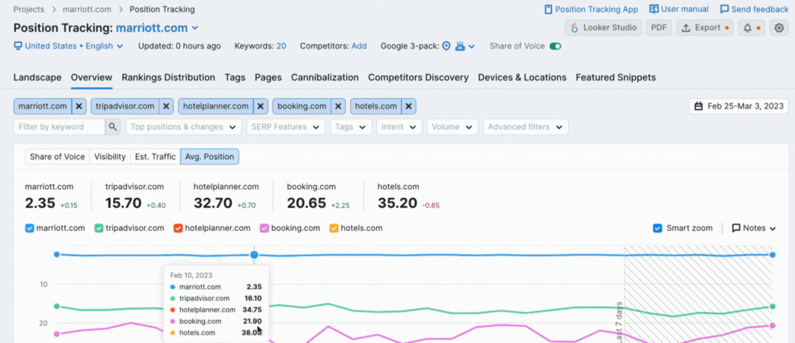Change United States English location
795x343 pixels.
point(68,46)
